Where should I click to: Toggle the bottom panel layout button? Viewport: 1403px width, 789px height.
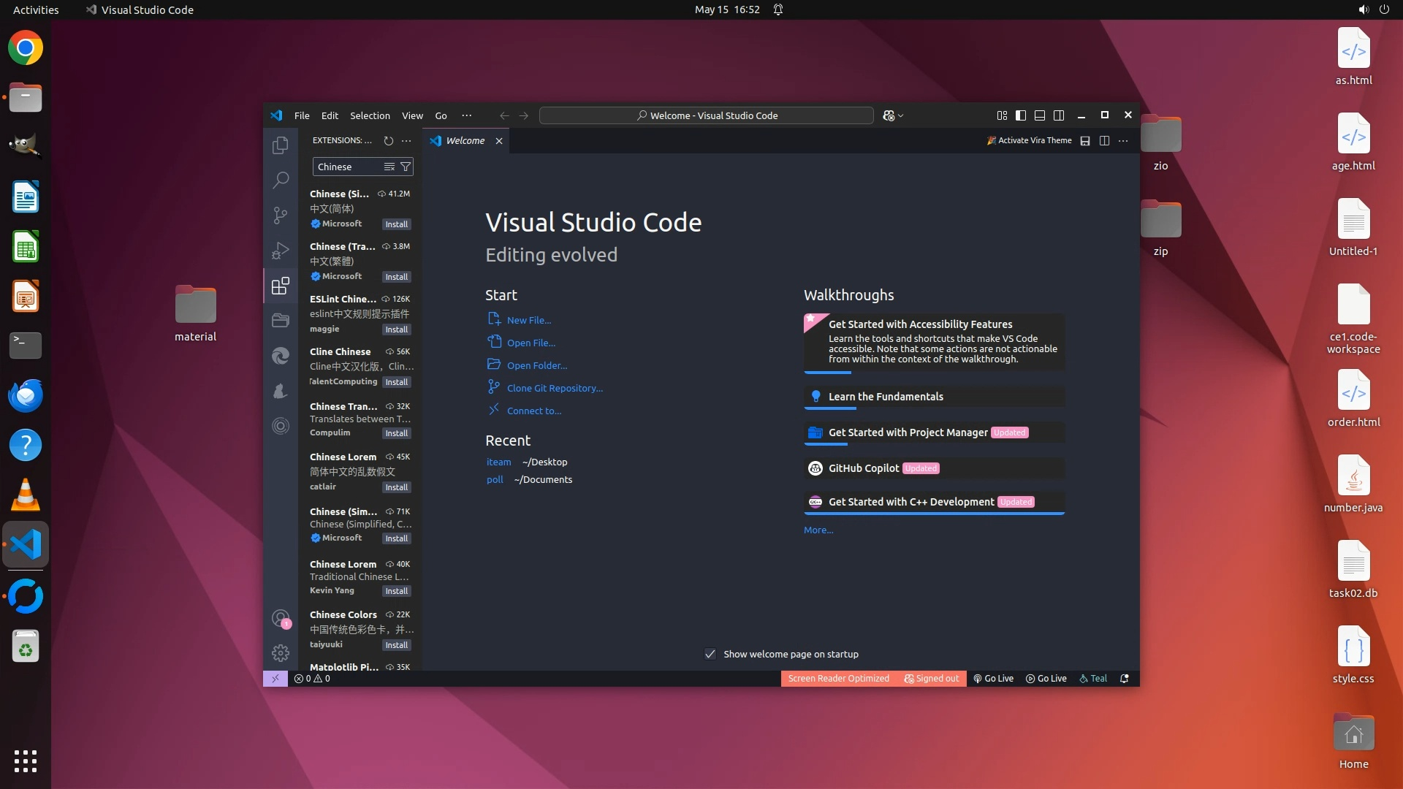[1040, 115]
